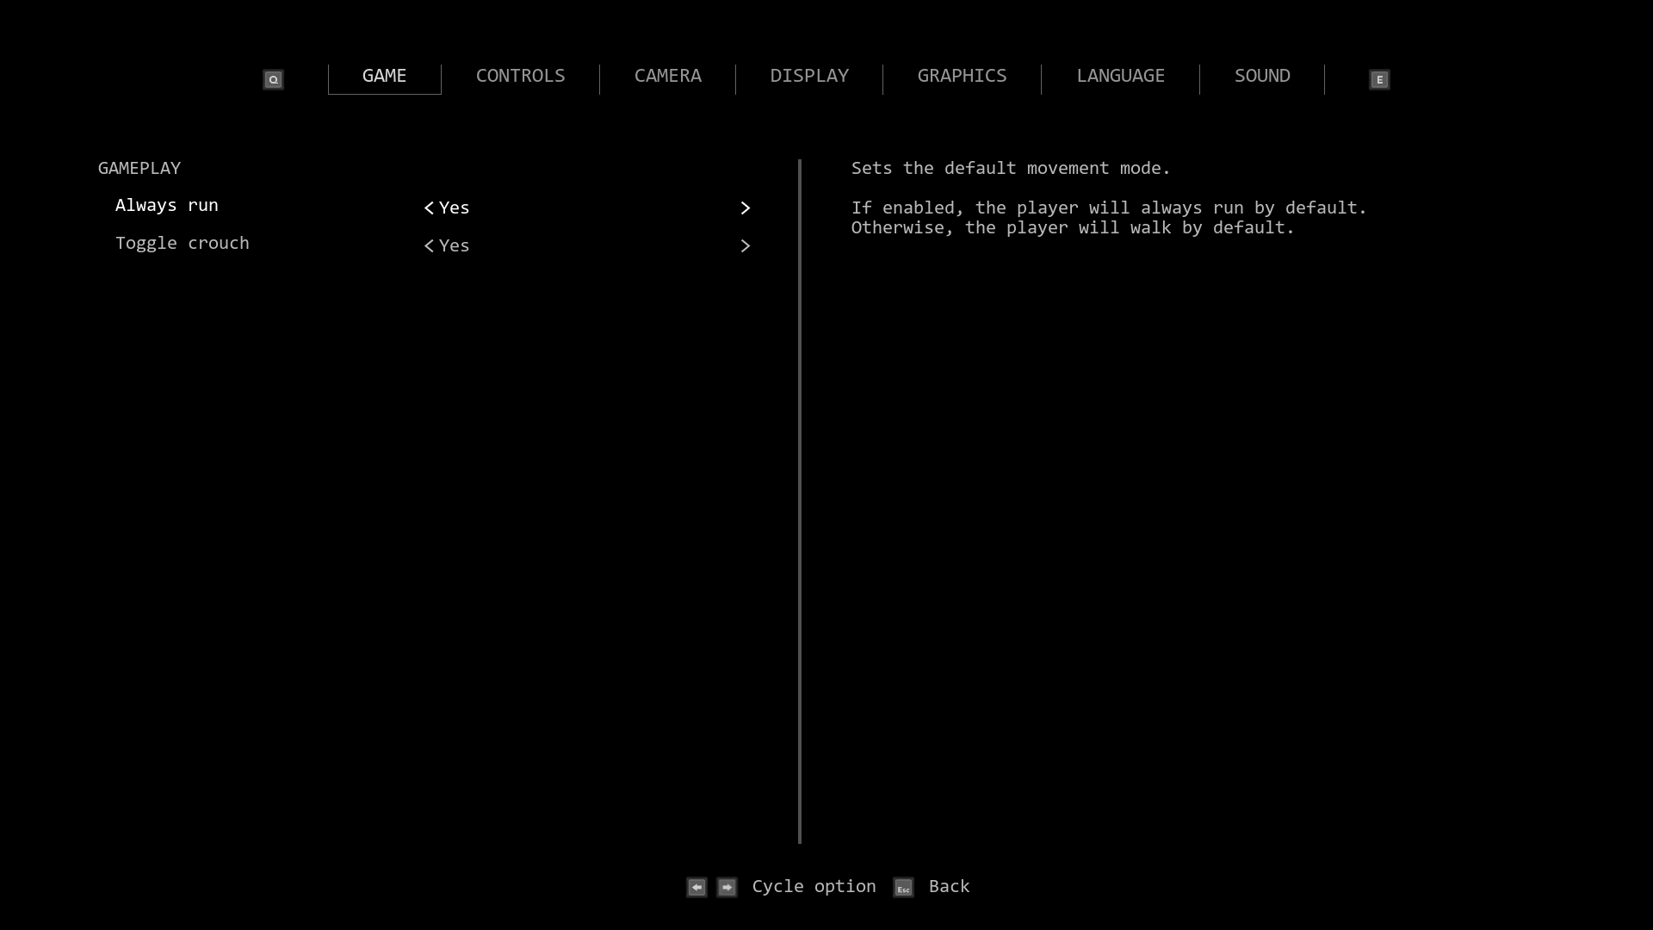Select the LANGUAGE tab
Image resolution: width=1653 pixels, height=930 pixels.
1120,76
